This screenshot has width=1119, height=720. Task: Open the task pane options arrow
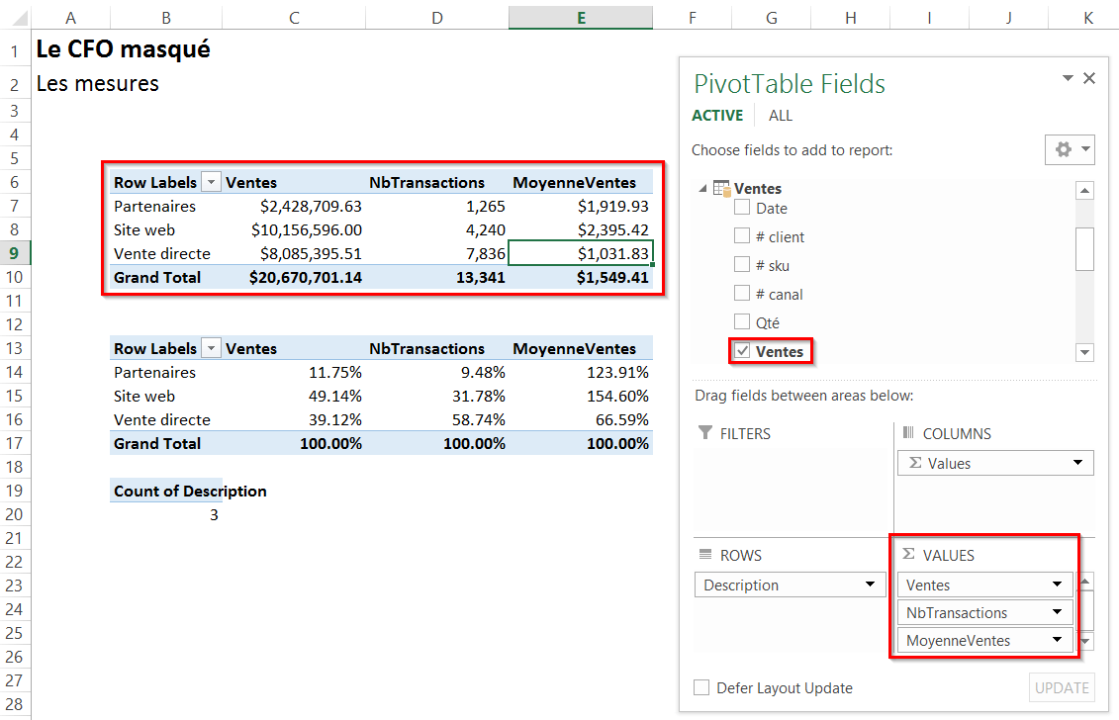coord(1068,78)
